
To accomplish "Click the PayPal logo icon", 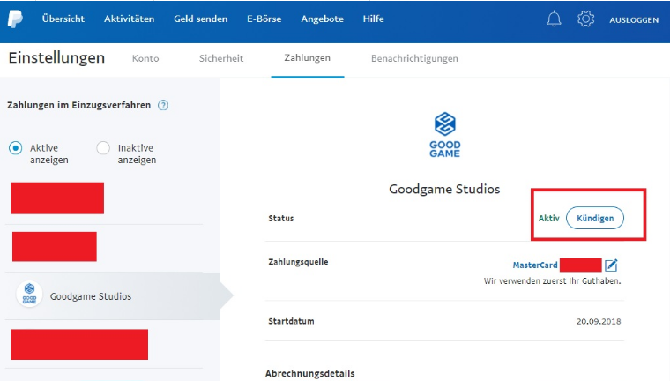I will 15,19.
